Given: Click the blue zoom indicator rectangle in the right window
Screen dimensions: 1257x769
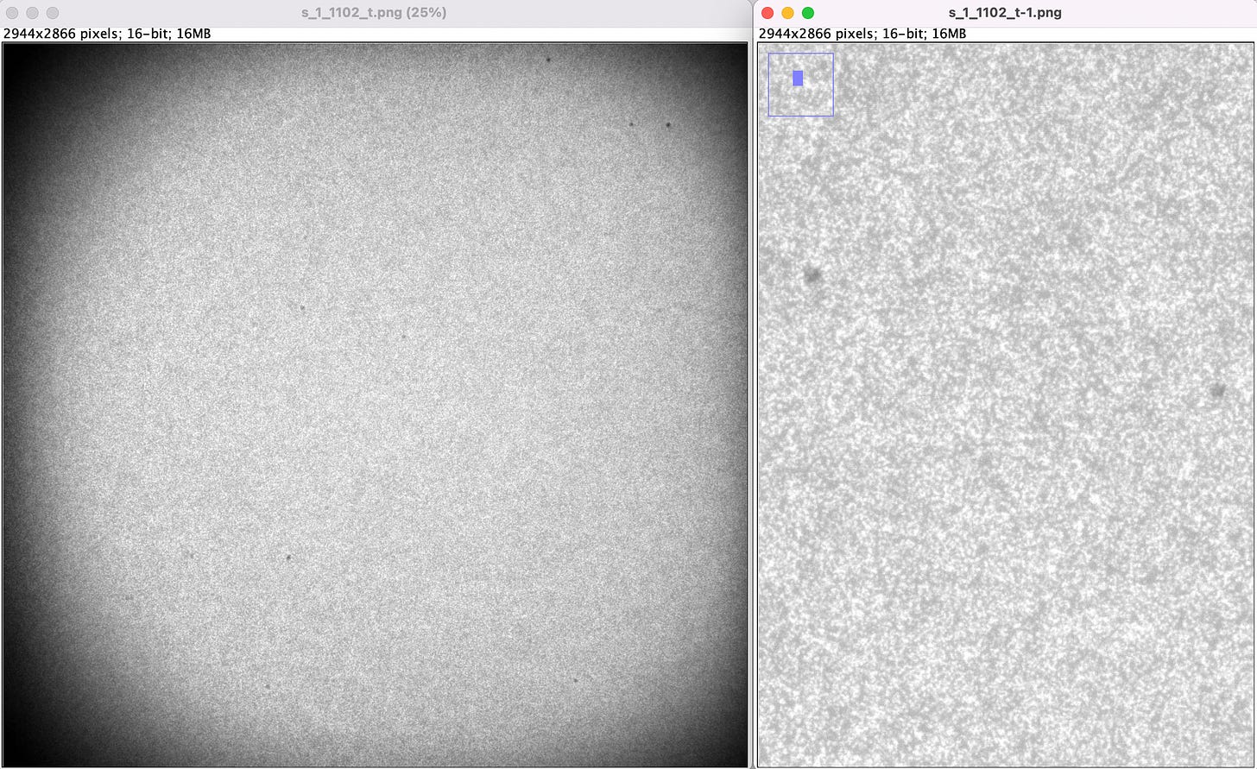Looking at the screenshot, I should tap(798, 78).
